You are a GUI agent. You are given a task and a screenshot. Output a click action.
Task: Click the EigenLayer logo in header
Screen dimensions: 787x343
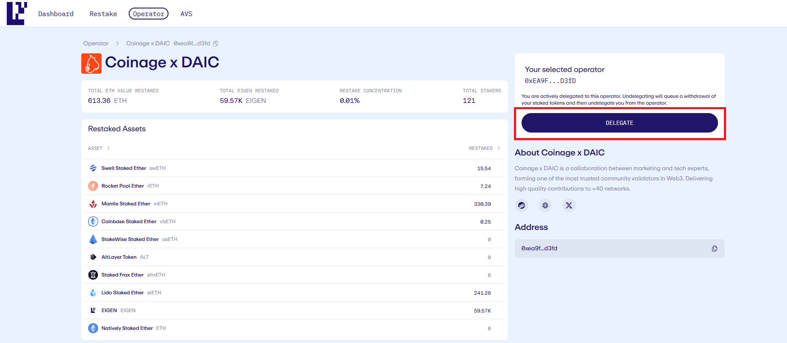(x=17, y=14)
